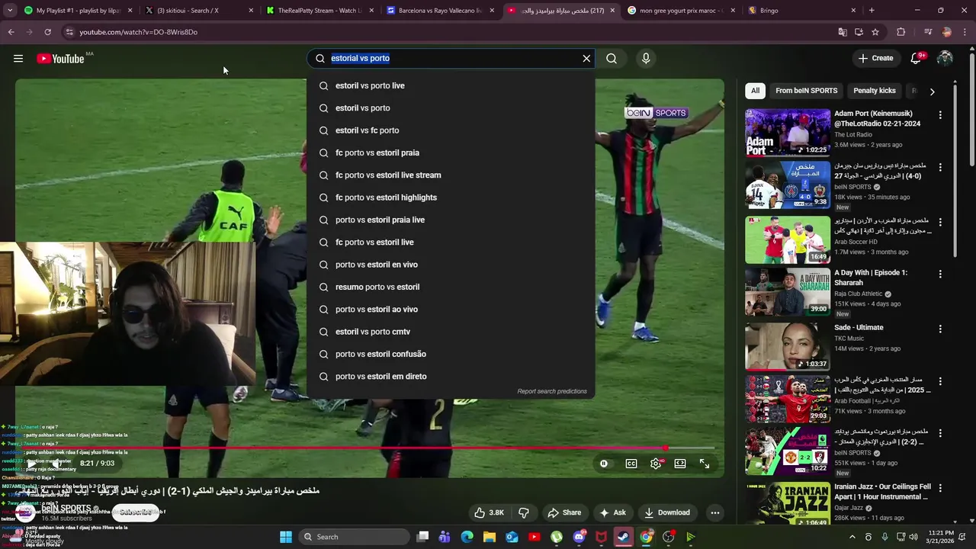Open the Windows Start button
The height and width of the screenshot is (549, 976).
286,537
